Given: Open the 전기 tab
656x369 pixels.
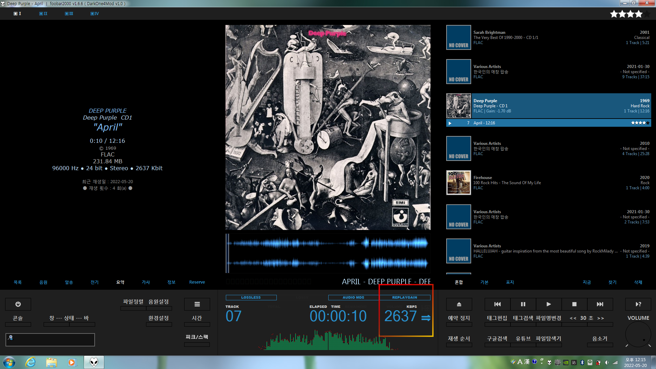Looking at the screenshot, I should pyautogui.click(x=95, y=282).
